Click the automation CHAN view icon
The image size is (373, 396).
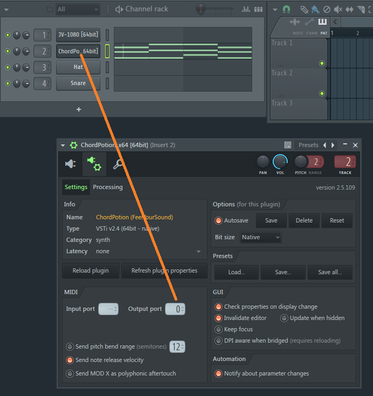pyautogui.click(x=309, y=22)
